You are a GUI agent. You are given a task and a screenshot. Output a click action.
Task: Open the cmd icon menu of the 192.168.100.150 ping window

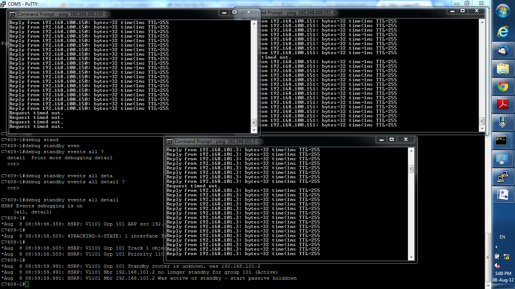point(12,14)
